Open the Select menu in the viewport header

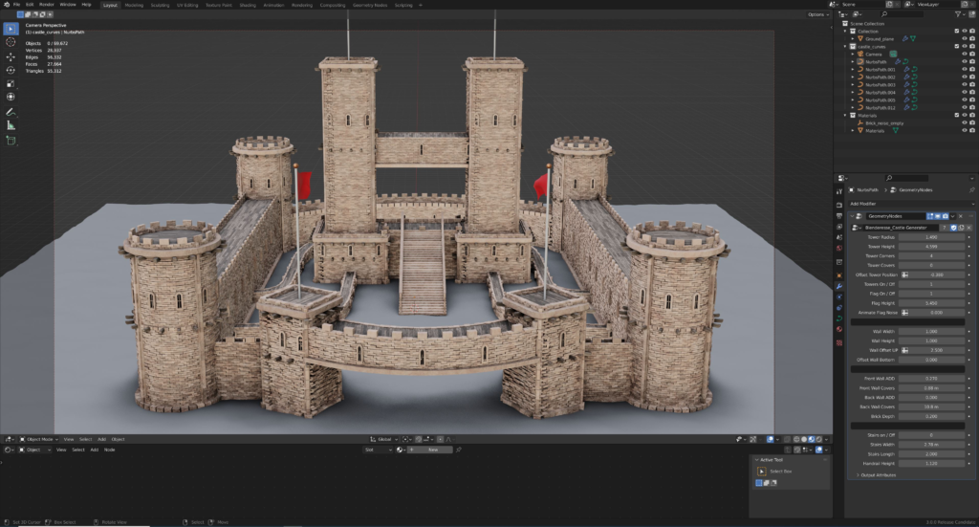(85, 439)
